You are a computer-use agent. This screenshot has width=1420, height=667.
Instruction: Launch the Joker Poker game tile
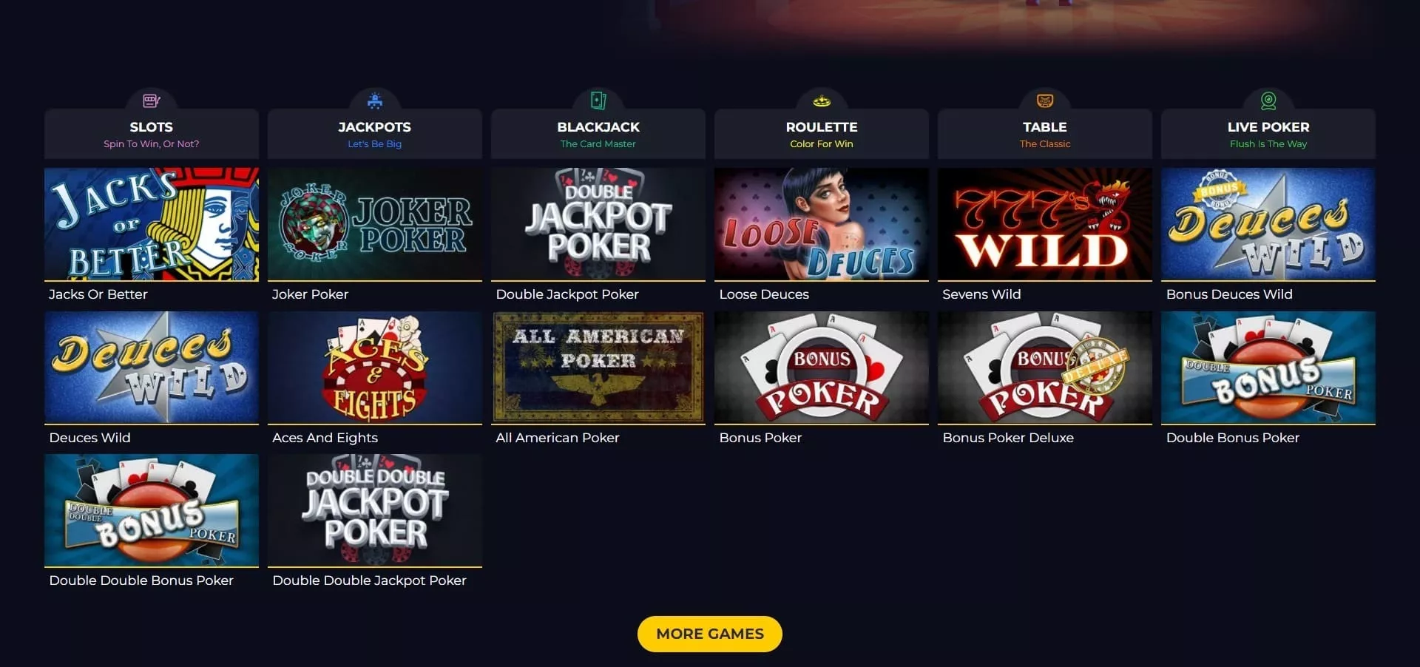[375, 224]
